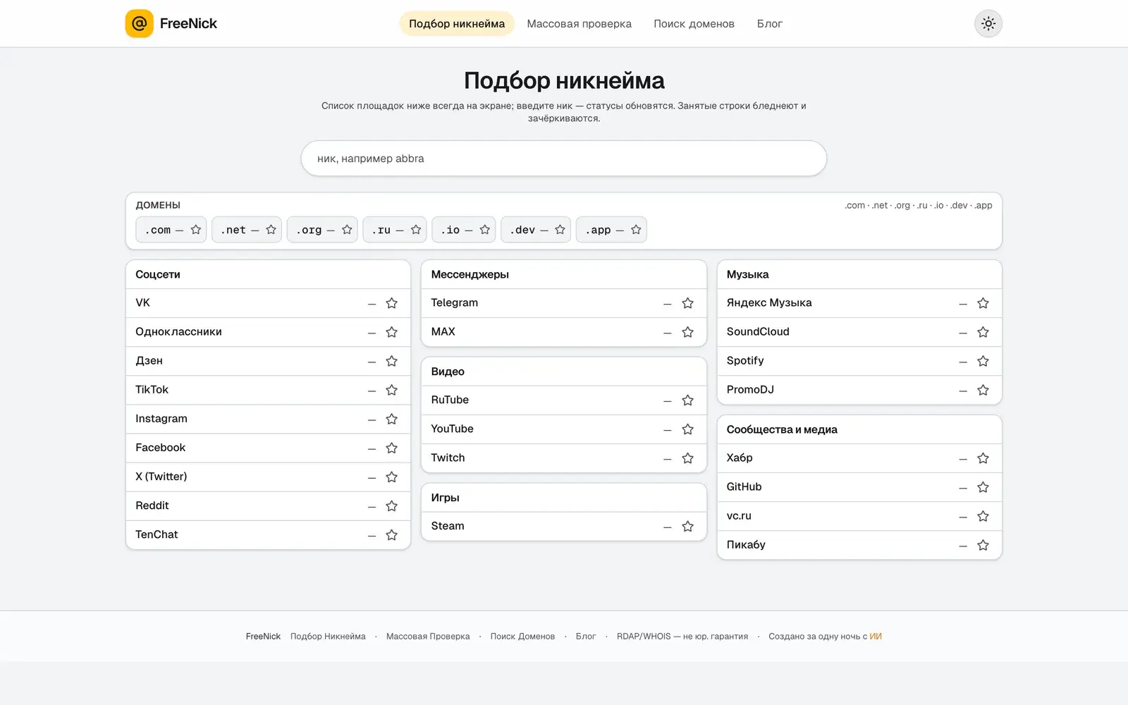
Task: Favorite TenChat with its star icon
Action: (392, 535)
